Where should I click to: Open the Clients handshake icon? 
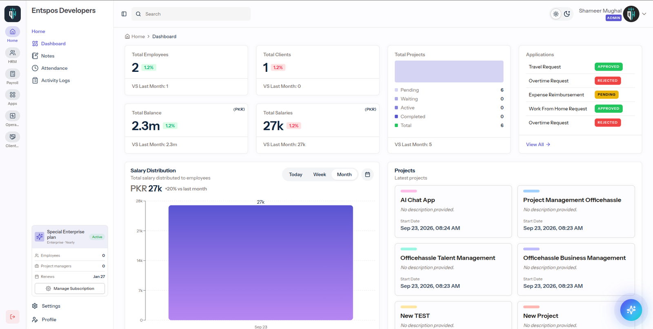[x=13, y=140]
